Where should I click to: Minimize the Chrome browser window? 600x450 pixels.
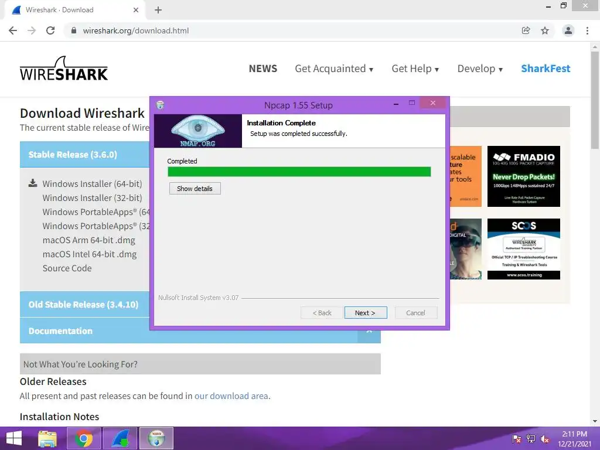548,6
